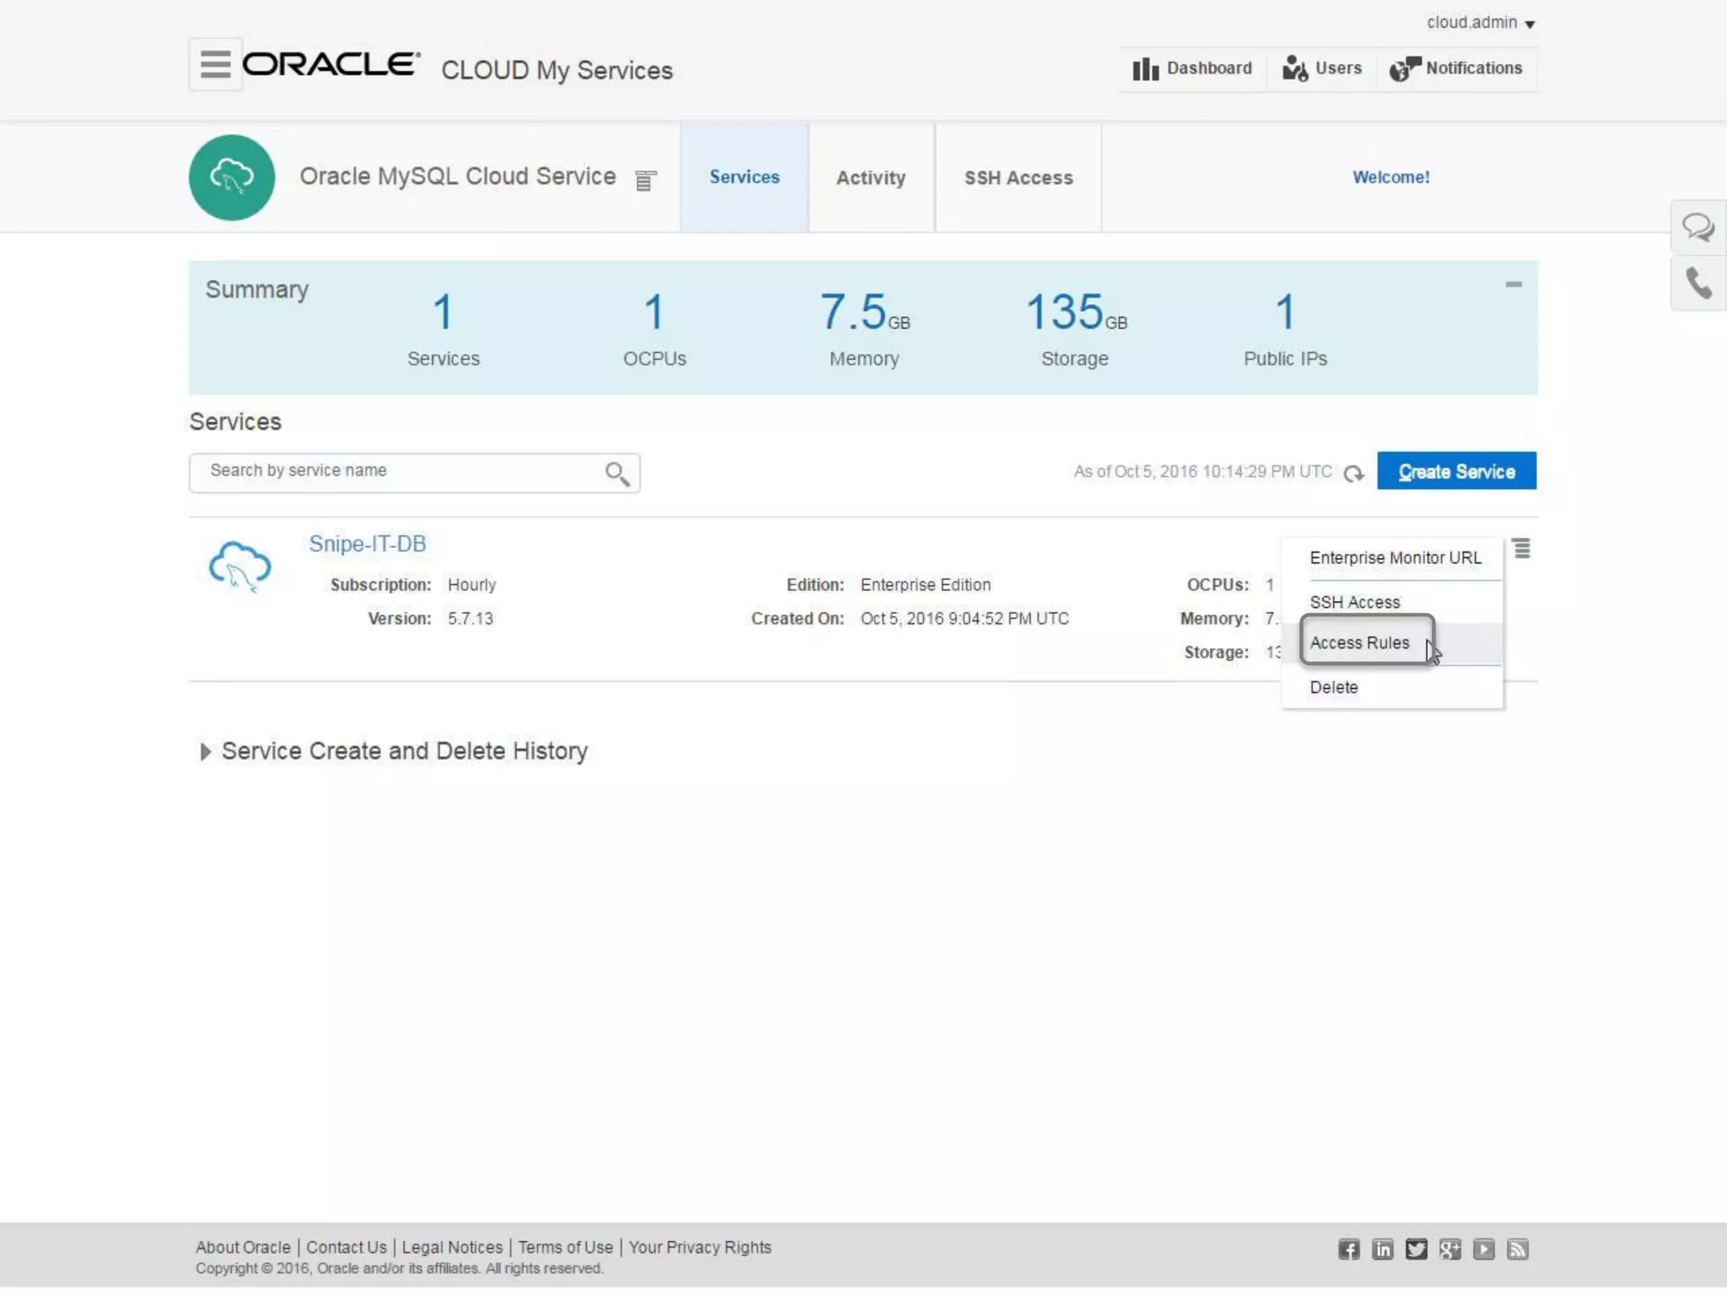Click the Oracle logo
This screenshot has width=1727, height=1295.
(331, 64)
